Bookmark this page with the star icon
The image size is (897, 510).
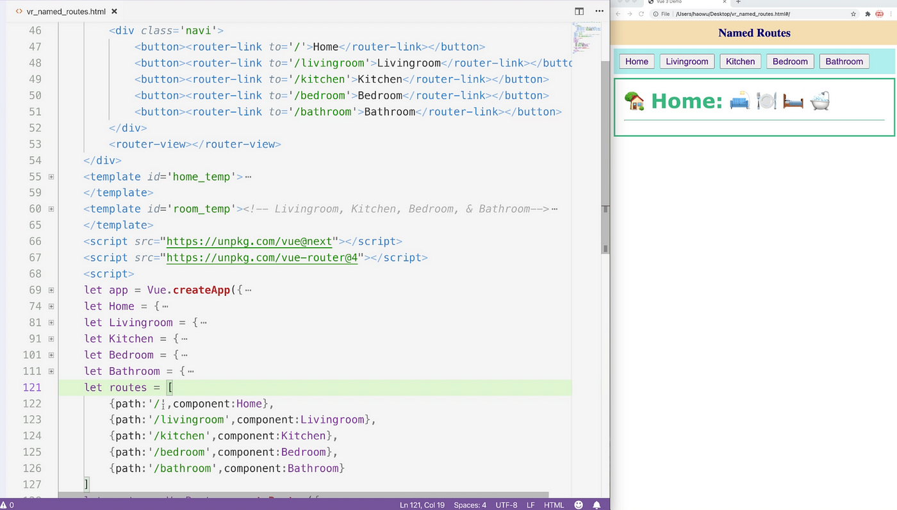coord(853,13)
